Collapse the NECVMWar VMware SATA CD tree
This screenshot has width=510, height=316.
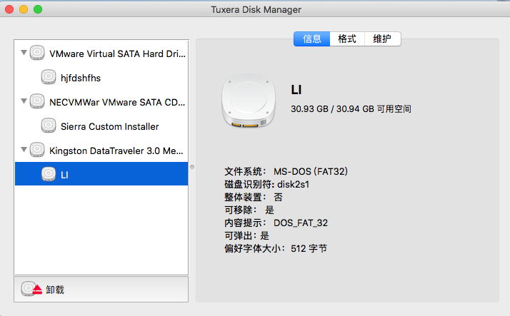click(x=24, y=101)
